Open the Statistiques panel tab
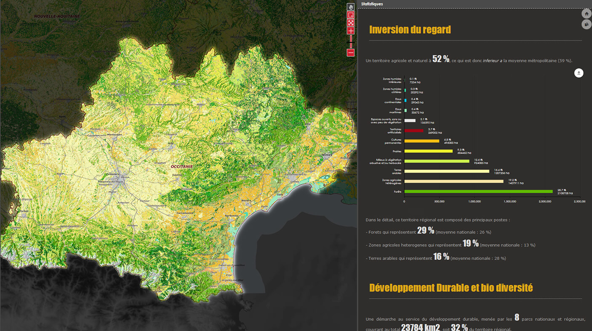 point(372,4)
